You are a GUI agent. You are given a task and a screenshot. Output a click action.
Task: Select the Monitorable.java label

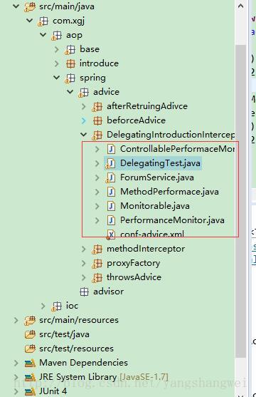click(155, 206)
